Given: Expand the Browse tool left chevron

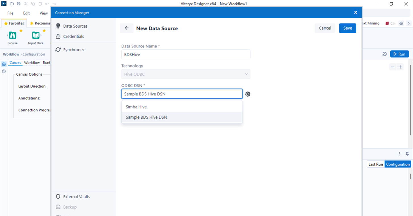Looking at the screenshot, I should tap(7, 35).
